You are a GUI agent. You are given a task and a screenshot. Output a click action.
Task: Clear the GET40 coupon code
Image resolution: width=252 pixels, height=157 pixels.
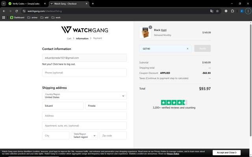[187, 49]
